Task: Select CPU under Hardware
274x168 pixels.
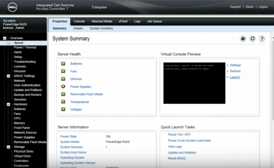Action: click(x=17, y=118)
